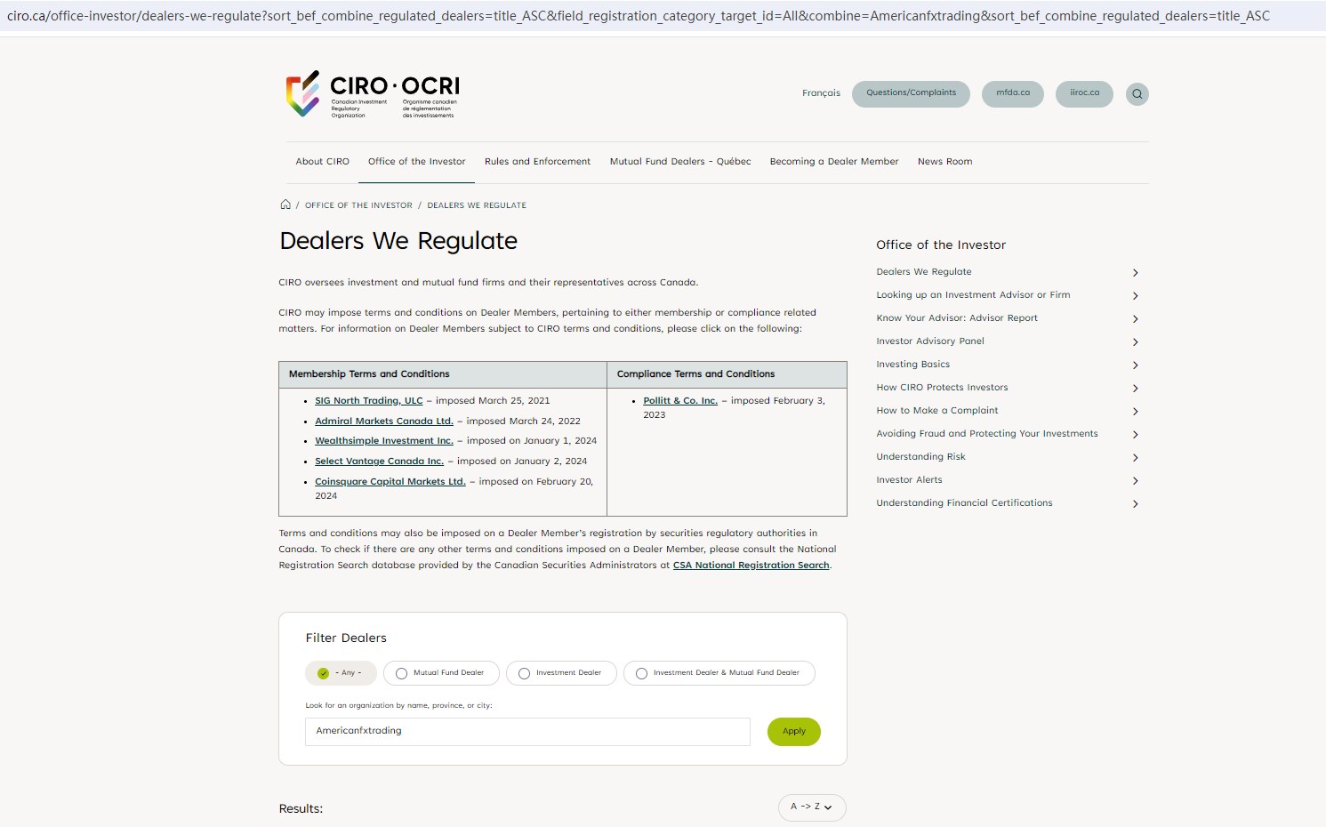Click the Dealers We Regulate breadcrumb

point(477,205)
